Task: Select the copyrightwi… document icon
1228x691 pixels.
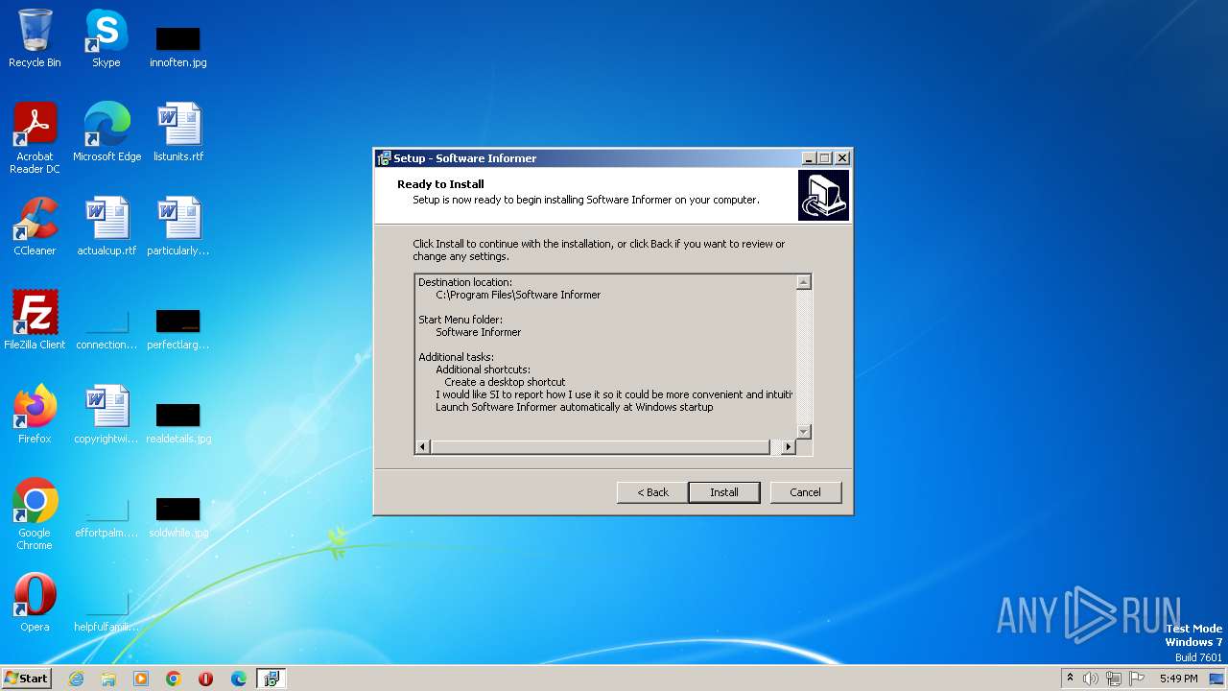Action: tap(106, 414)
